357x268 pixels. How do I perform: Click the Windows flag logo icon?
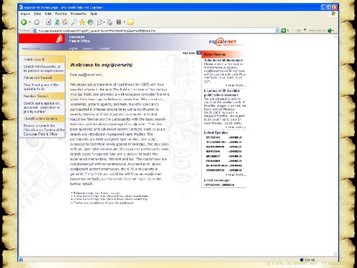[333, 14]
